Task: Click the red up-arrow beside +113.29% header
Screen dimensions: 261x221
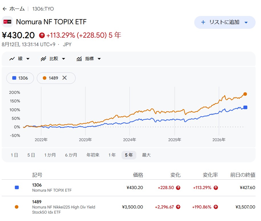Action: [x=42, y=35]
